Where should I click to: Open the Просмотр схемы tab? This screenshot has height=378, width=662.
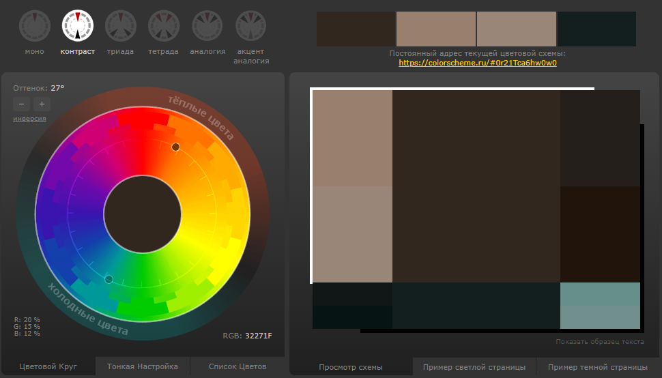point(351,367)
